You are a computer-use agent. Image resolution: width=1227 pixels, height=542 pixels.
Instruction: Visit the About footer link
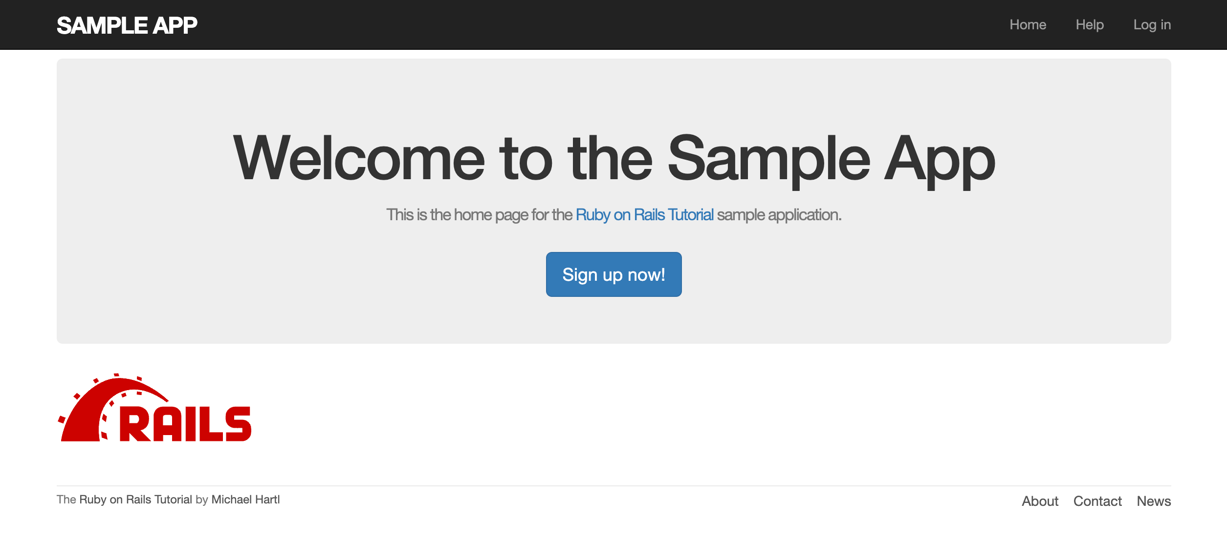click(x=1040, y=501)
